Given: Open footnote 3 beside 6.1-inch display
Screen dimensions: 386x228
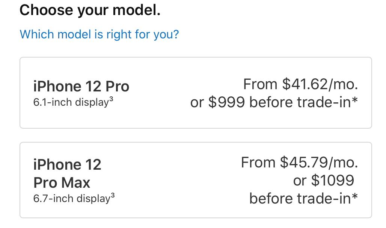Looking at the screenshot, I should tap(111, 100).
